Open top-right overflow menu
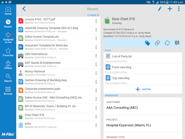Viewport: 185px width, 139px height. 179,9
